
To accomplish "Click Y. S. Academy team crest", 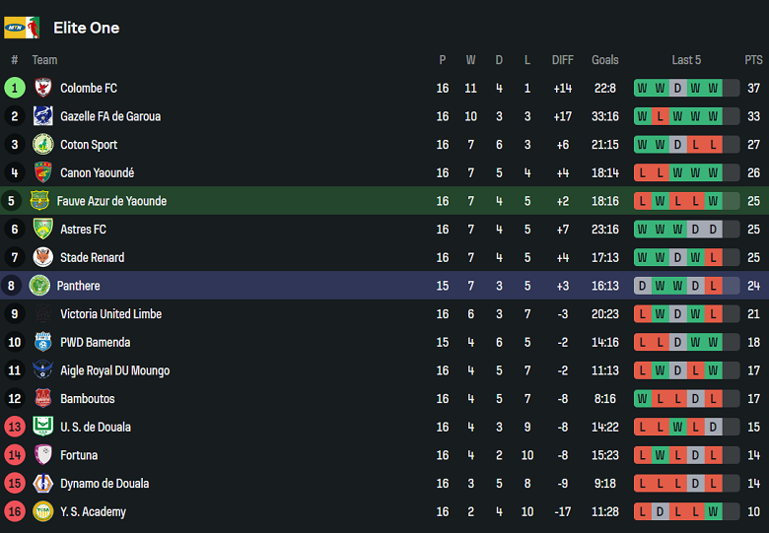I will tap(42, 512).
